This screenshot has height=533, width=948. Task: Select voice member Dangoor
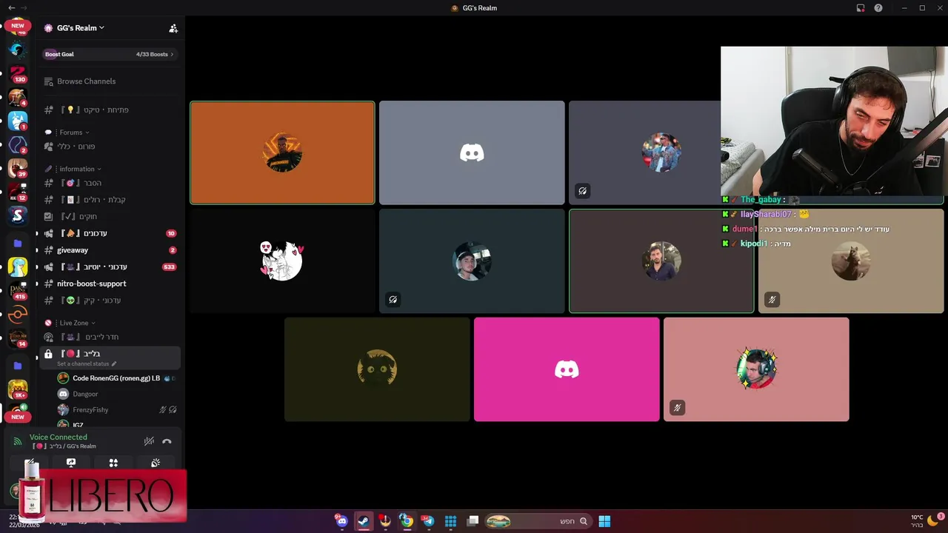click(x=117, y=394)
